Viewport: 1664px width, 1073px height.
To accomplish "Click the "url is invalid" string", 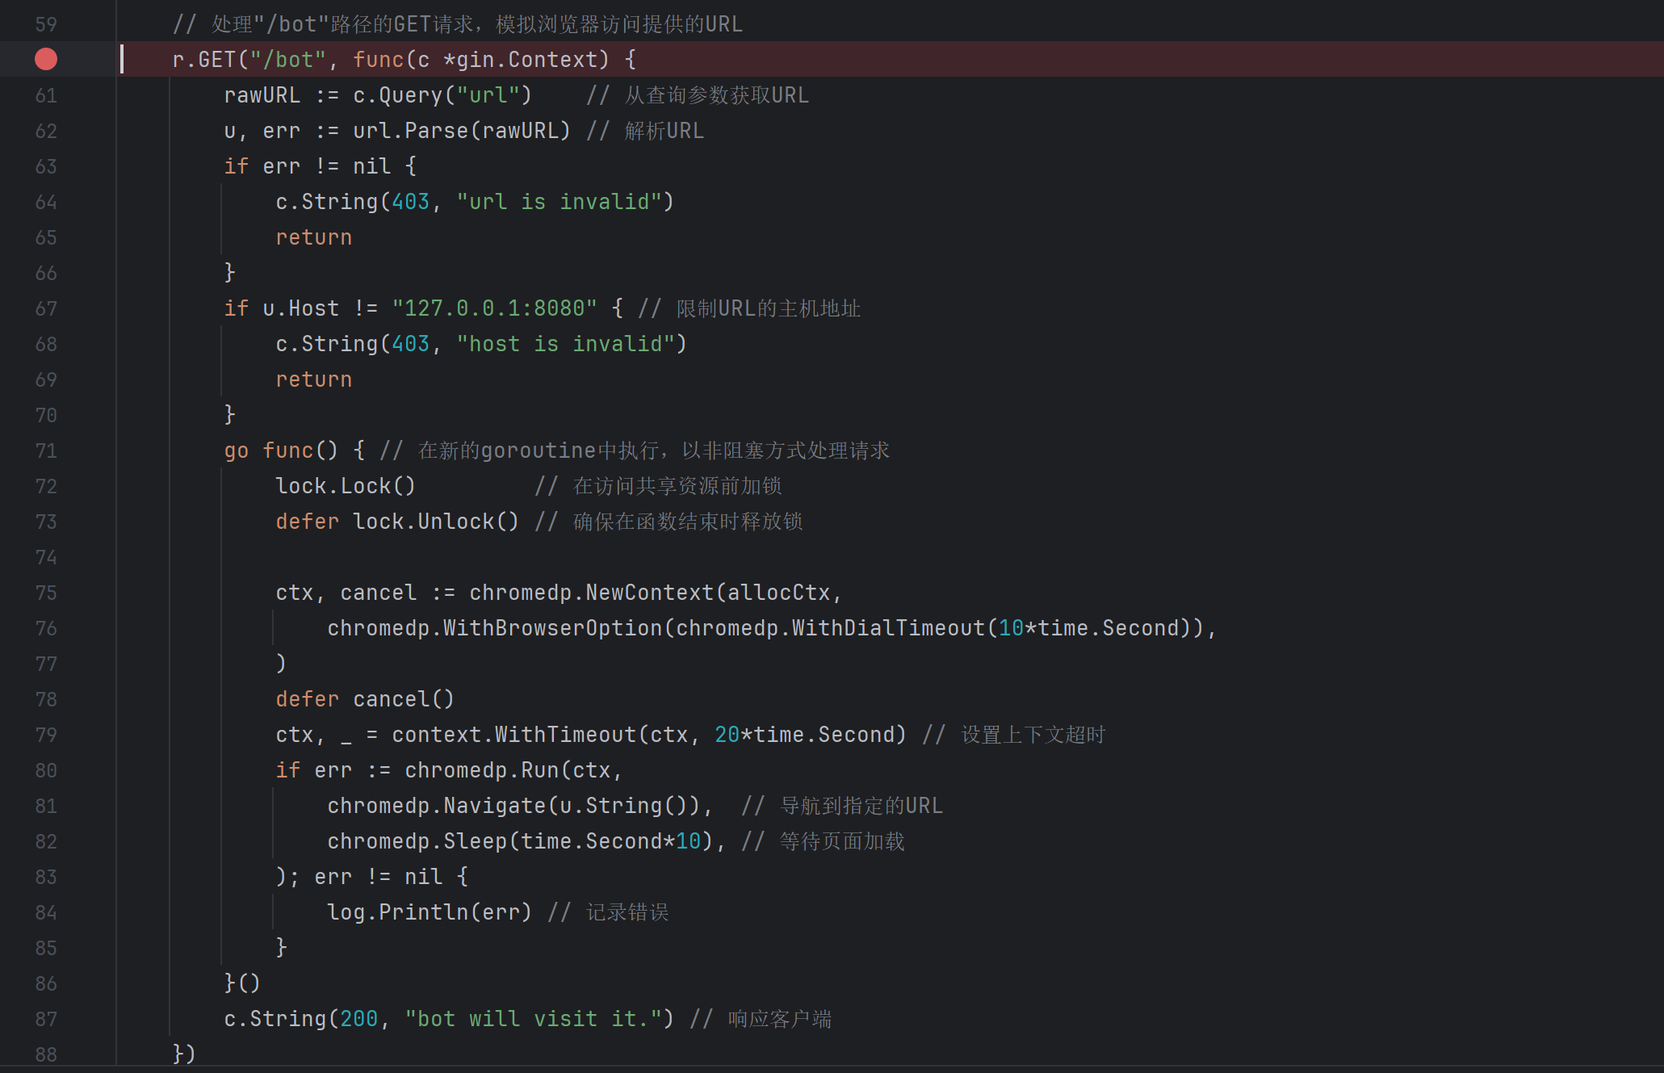I will point(560,202).
